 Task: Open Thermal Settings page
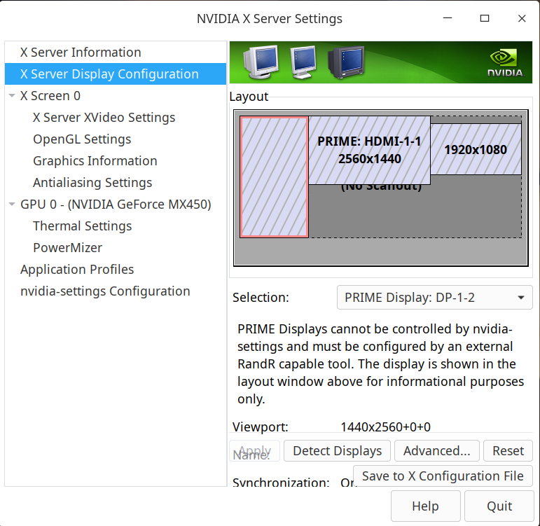click(x=83, y=226)
